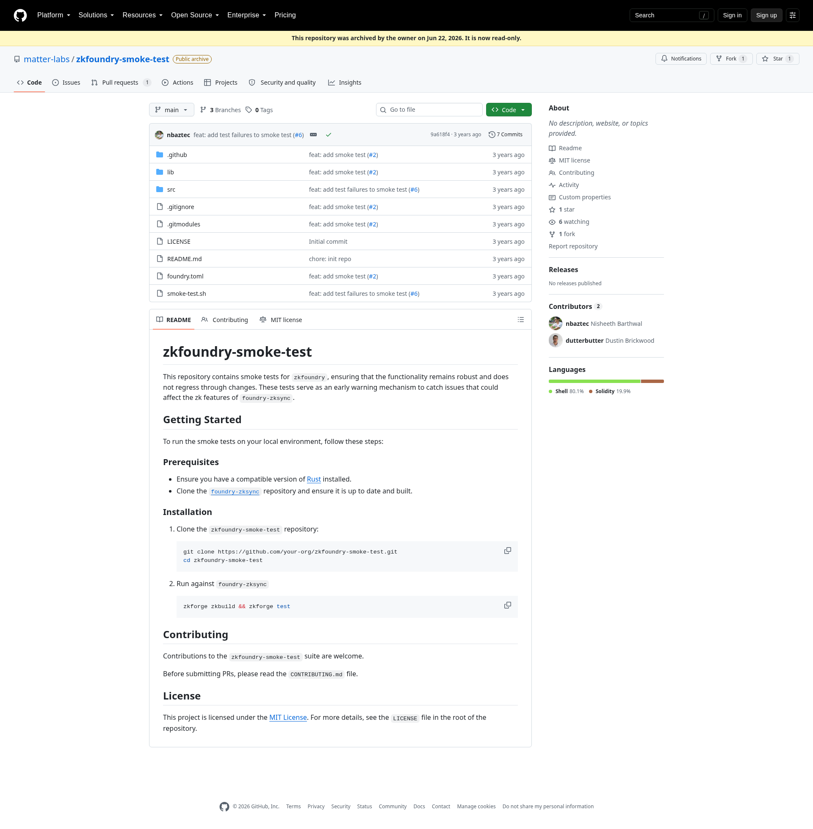This screenshot has height=829, width=813.
Task: Open the src folder icon
Action: [x=160, y=190]
